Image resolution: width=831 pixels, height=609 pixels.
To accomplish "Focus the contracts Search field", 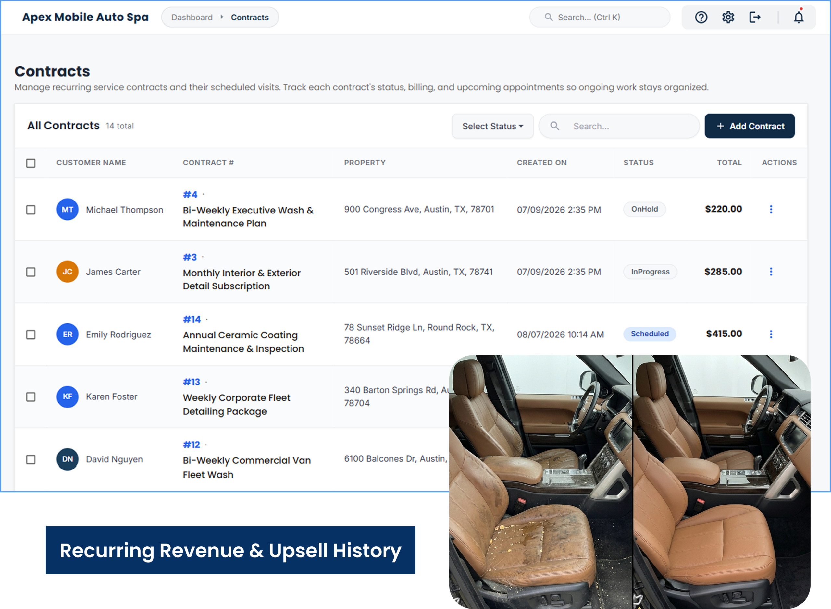I will [619, 126].
